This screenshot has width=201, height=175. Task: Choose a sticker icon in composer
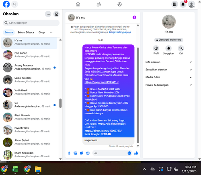click(82, 153)
